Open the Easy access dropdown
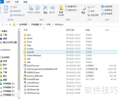This screenshot has height=99, width=119. (x=77, y=10)
